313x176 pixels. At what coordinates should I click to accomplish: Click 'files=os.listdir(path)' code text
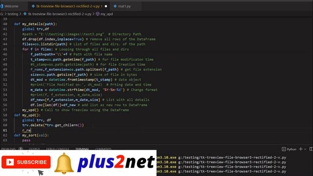pos(45,44)
